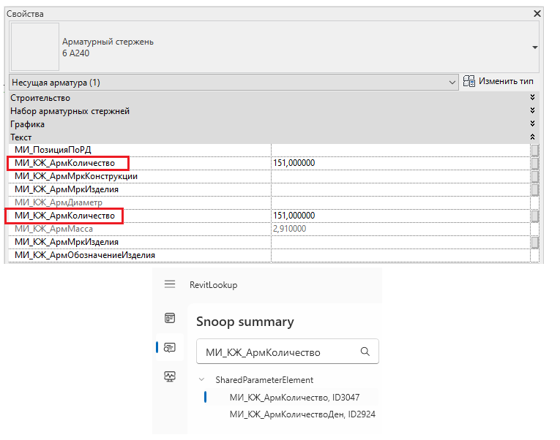Open the type selector dropdown arrow
Screen dimensions: 560x440
(x=534, y=48)
